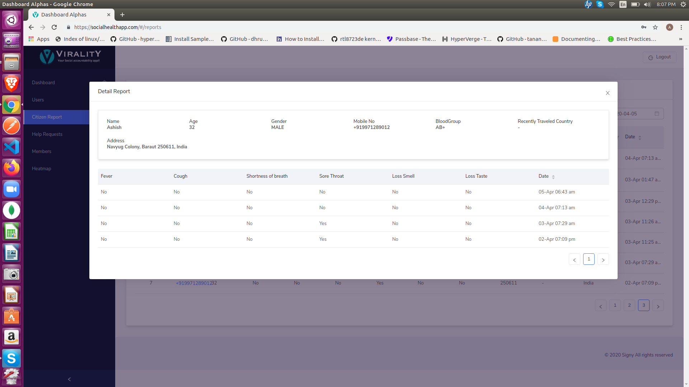Close the Detail Report dialog

(x=608, y=93)
